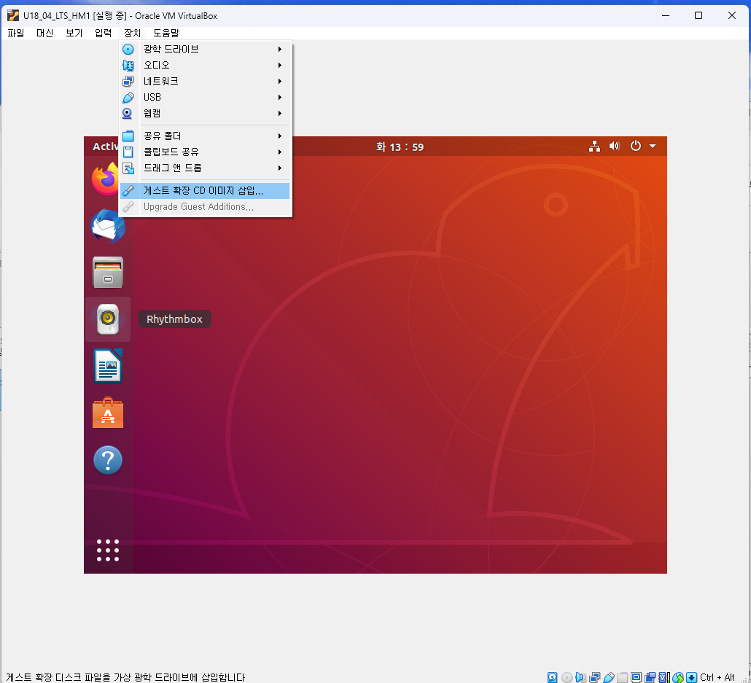The height and width of the screenshot is (683, 751).
Task: Click the guest additions wrench icon
Action: 128,191
